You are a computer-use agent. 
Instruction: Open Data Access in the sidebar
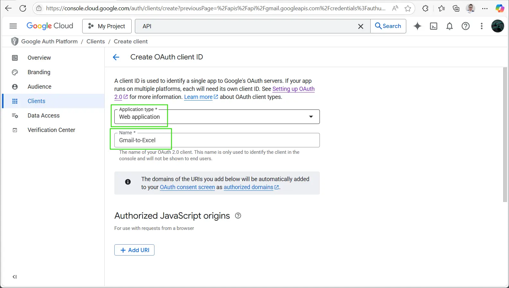[x=43, y=116]
